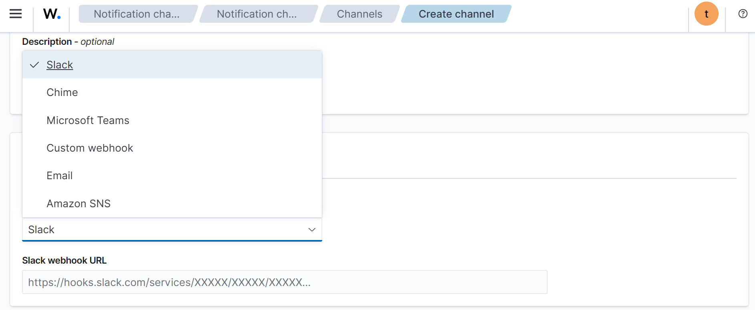755x310 pixels.
Task: Select Amazon SNS channel type
Action: (172, 204)
